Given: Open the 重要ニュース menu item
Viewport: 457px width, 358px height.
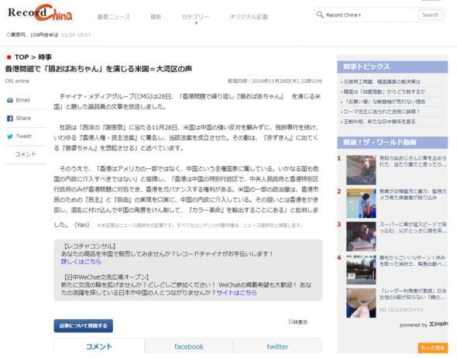Looking at the screenshot, I should (114, 16).
